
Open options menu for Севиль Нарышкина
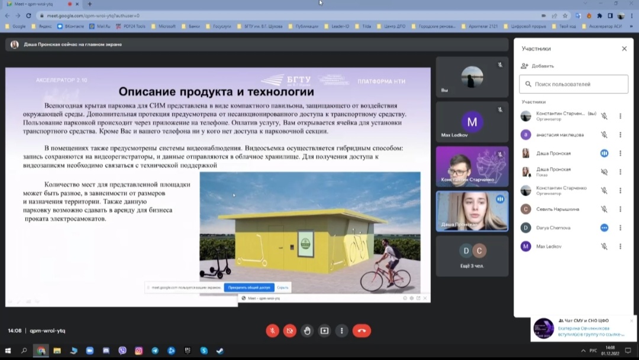pos(620,209)
